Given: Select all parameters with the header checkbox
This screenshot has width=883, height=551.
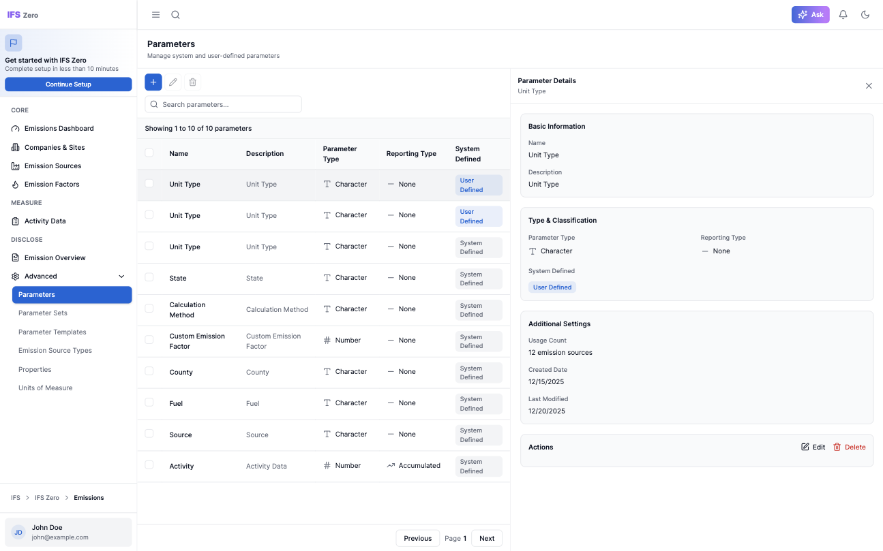Looking at the screenshot, I should 150,153.
